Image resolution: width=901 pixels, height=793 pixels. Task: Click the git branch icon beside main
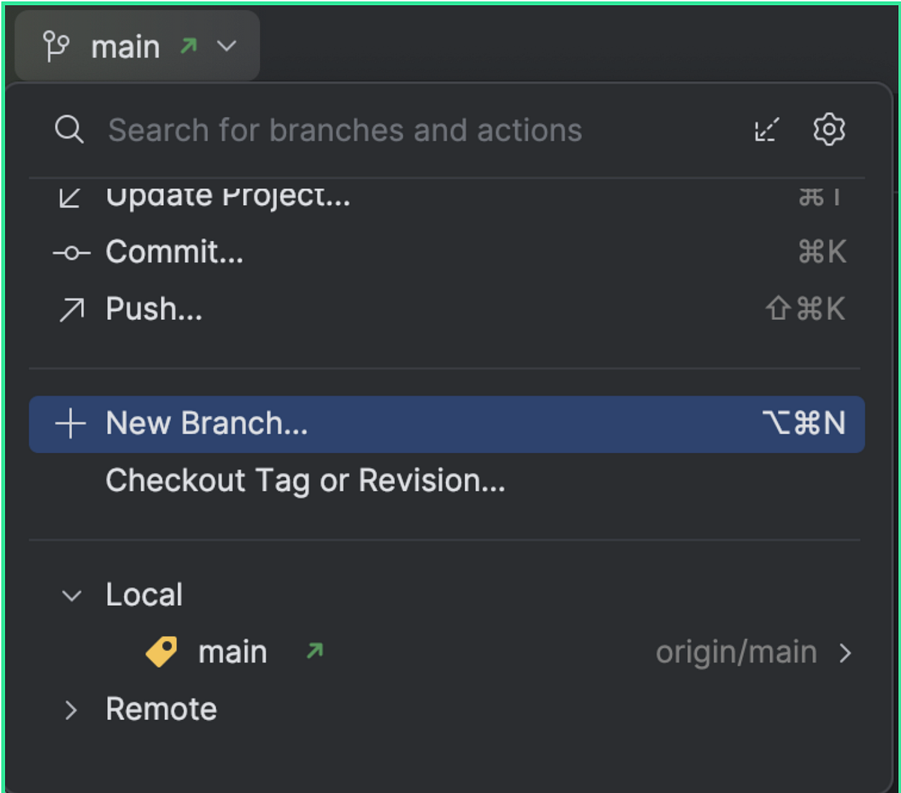56,47
